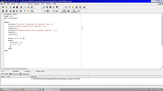163x91 pixels.
Task: Click the blue question mark help icon
Action: (25, 11)
